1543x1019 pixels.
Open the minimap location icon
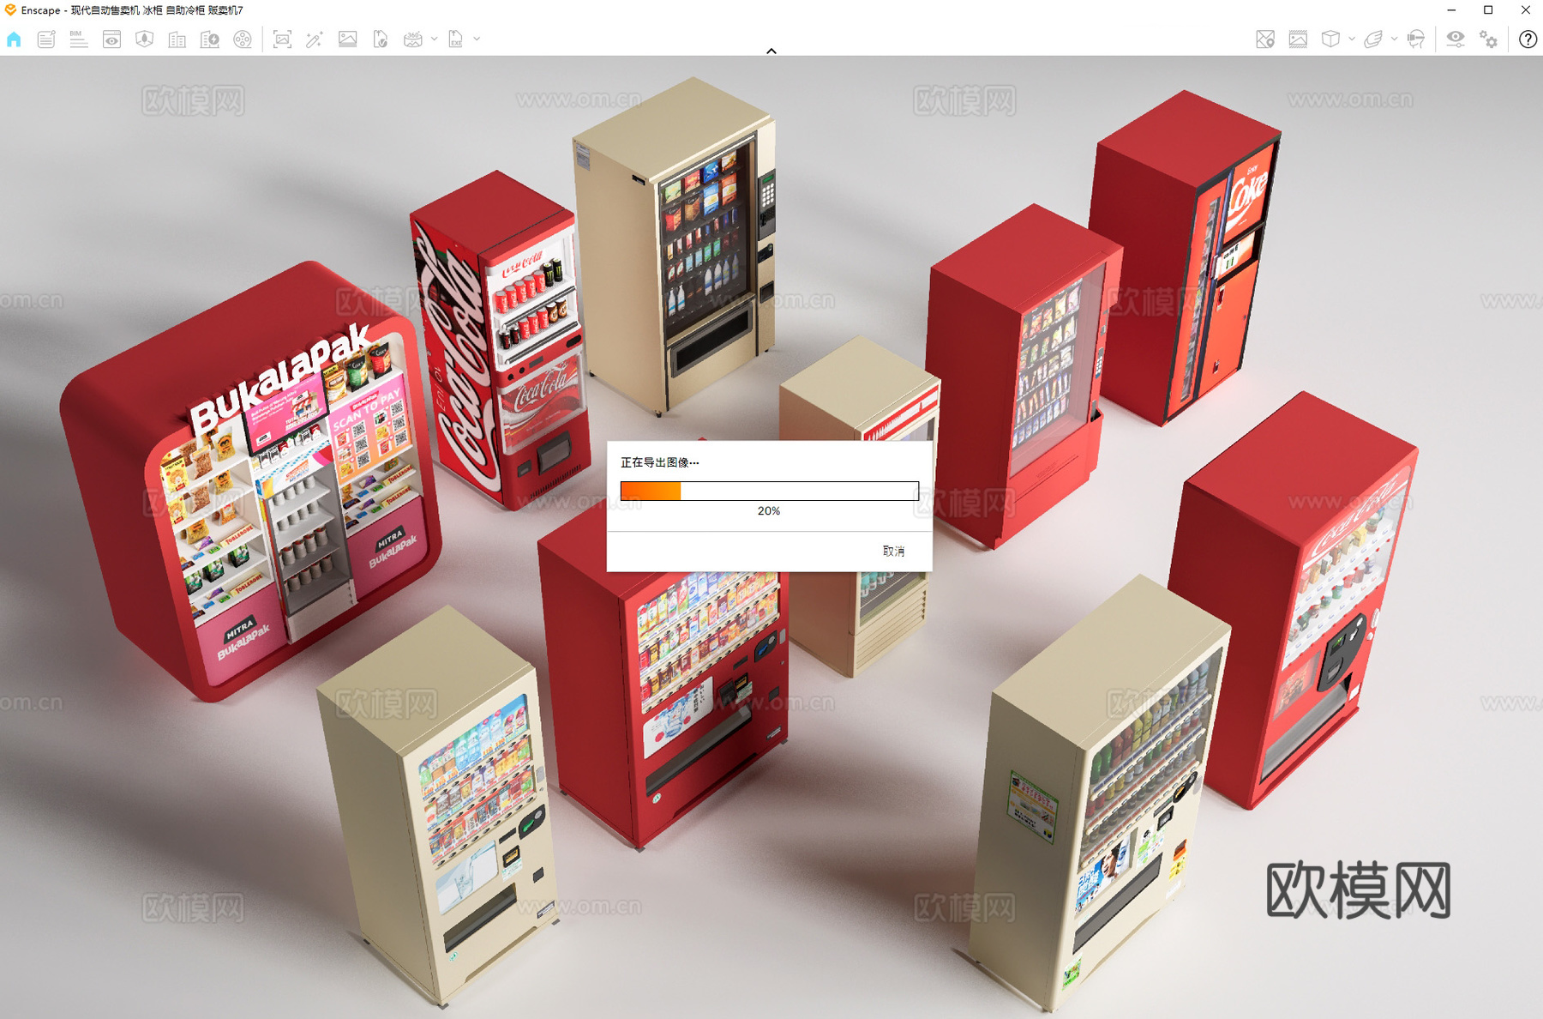click(x=1265, y=39)
